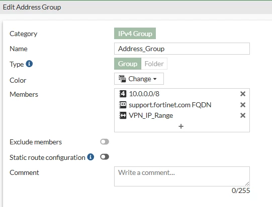Click the color palette icon in Change button

tap(122, 79)
